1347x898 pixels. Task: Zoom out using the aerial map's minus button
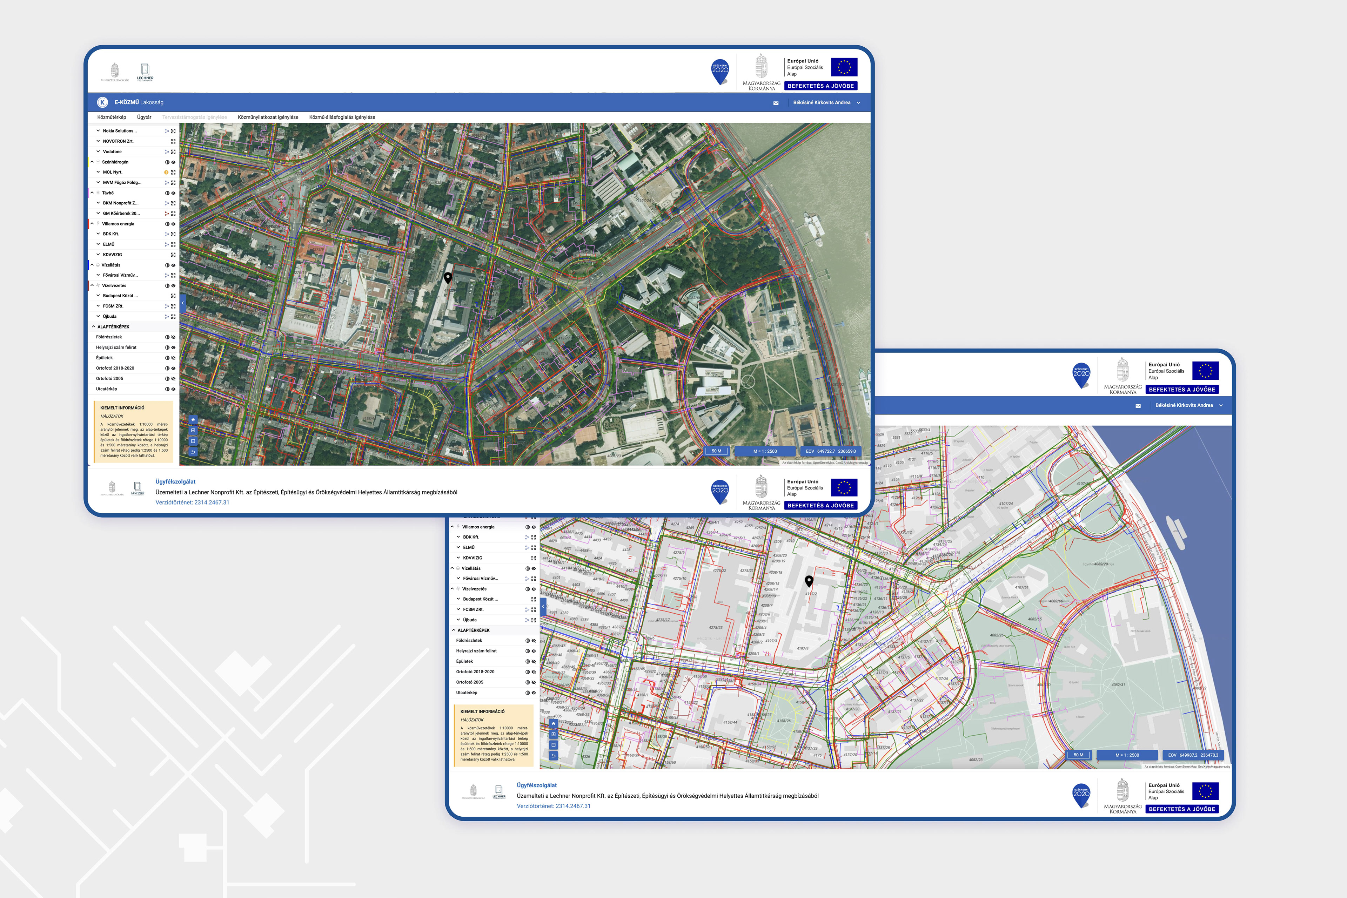click(193, 441)
